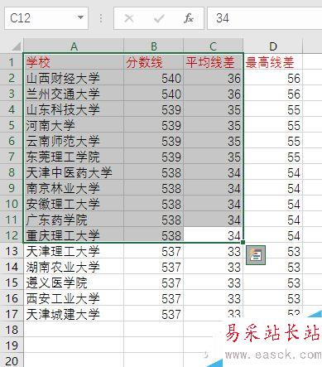The height and width of the screenshot is (367, 322).
Task: Click the Quick Analysis icon below selection
Action: [256, 255]
